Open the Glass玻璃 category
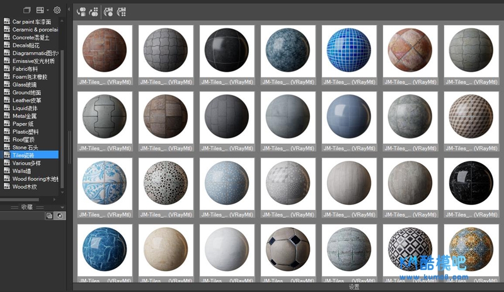Viewport: 504px width, 292px height. pyautogui.click(x=25, y=85)
